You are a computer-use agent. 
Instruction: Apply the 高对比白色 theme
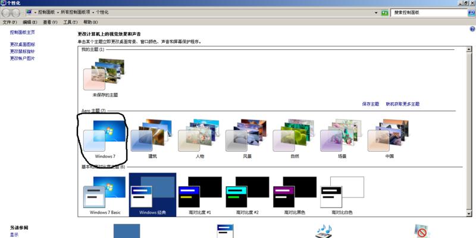[342, 196]
